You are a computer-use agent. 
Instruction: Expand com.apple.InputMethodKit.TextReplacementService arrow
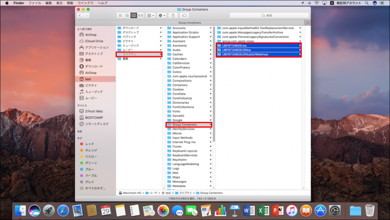pyautogui.click(x=300, y=28)
